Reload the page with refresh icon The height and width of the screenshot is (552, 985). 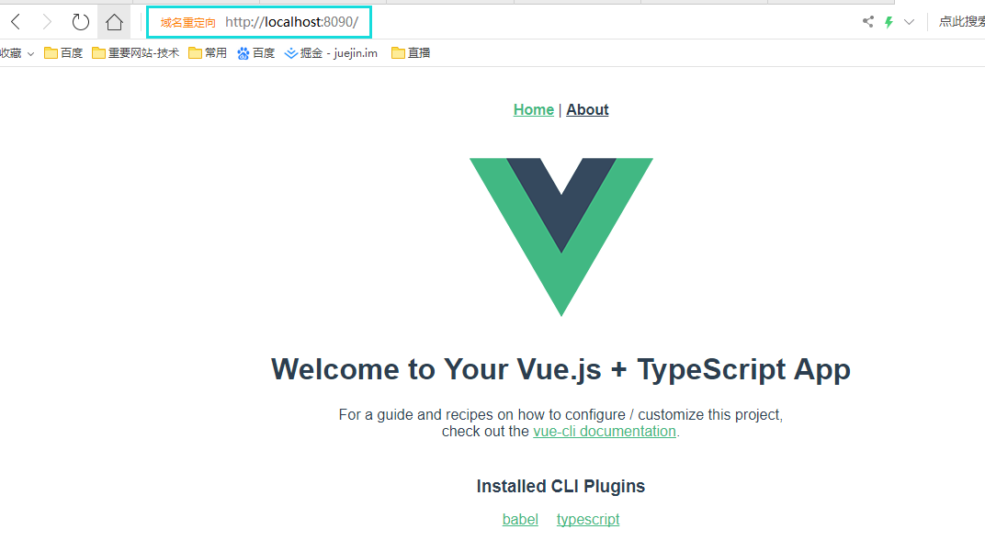point(81,22)
